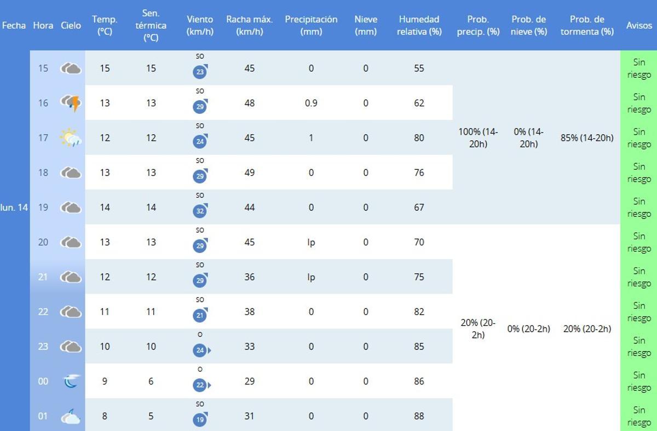Click the thunderstorm icon at hour 16

tap(71, 103)
